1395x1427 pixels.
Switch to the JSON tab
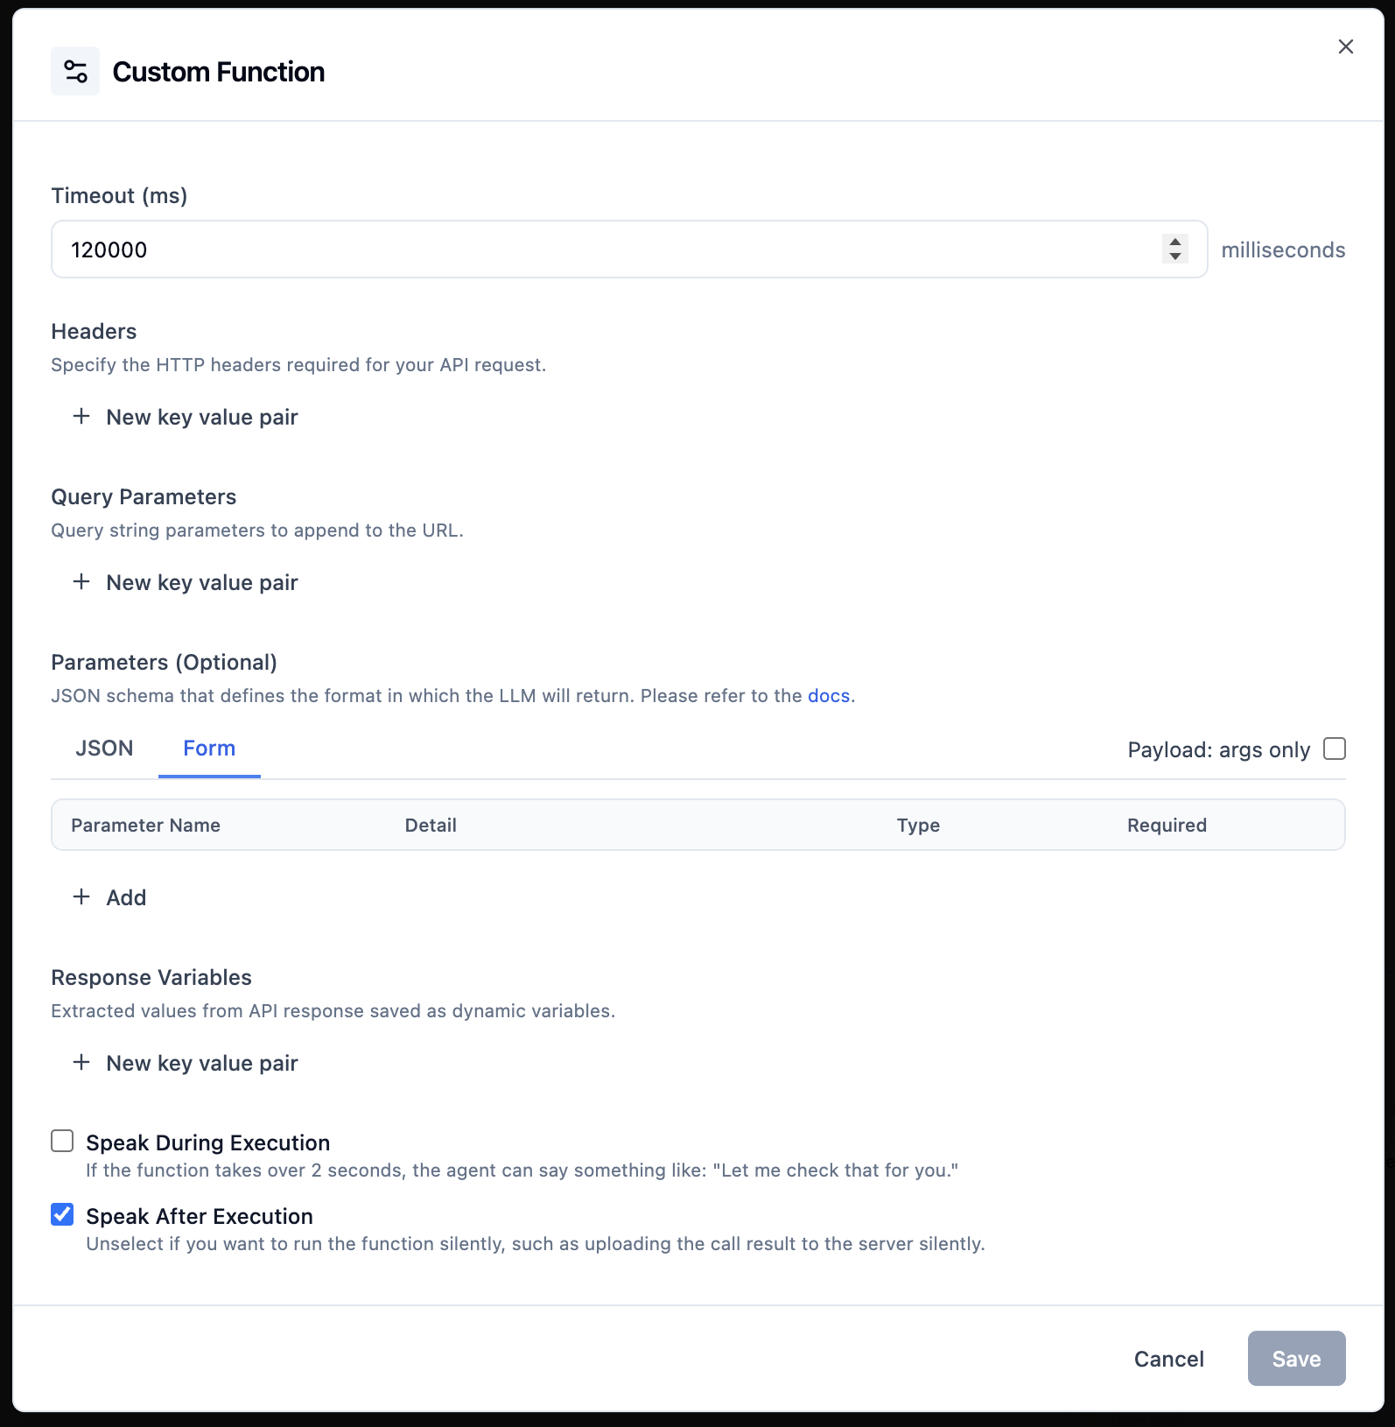pyautogui.click(x=104, y=749)
